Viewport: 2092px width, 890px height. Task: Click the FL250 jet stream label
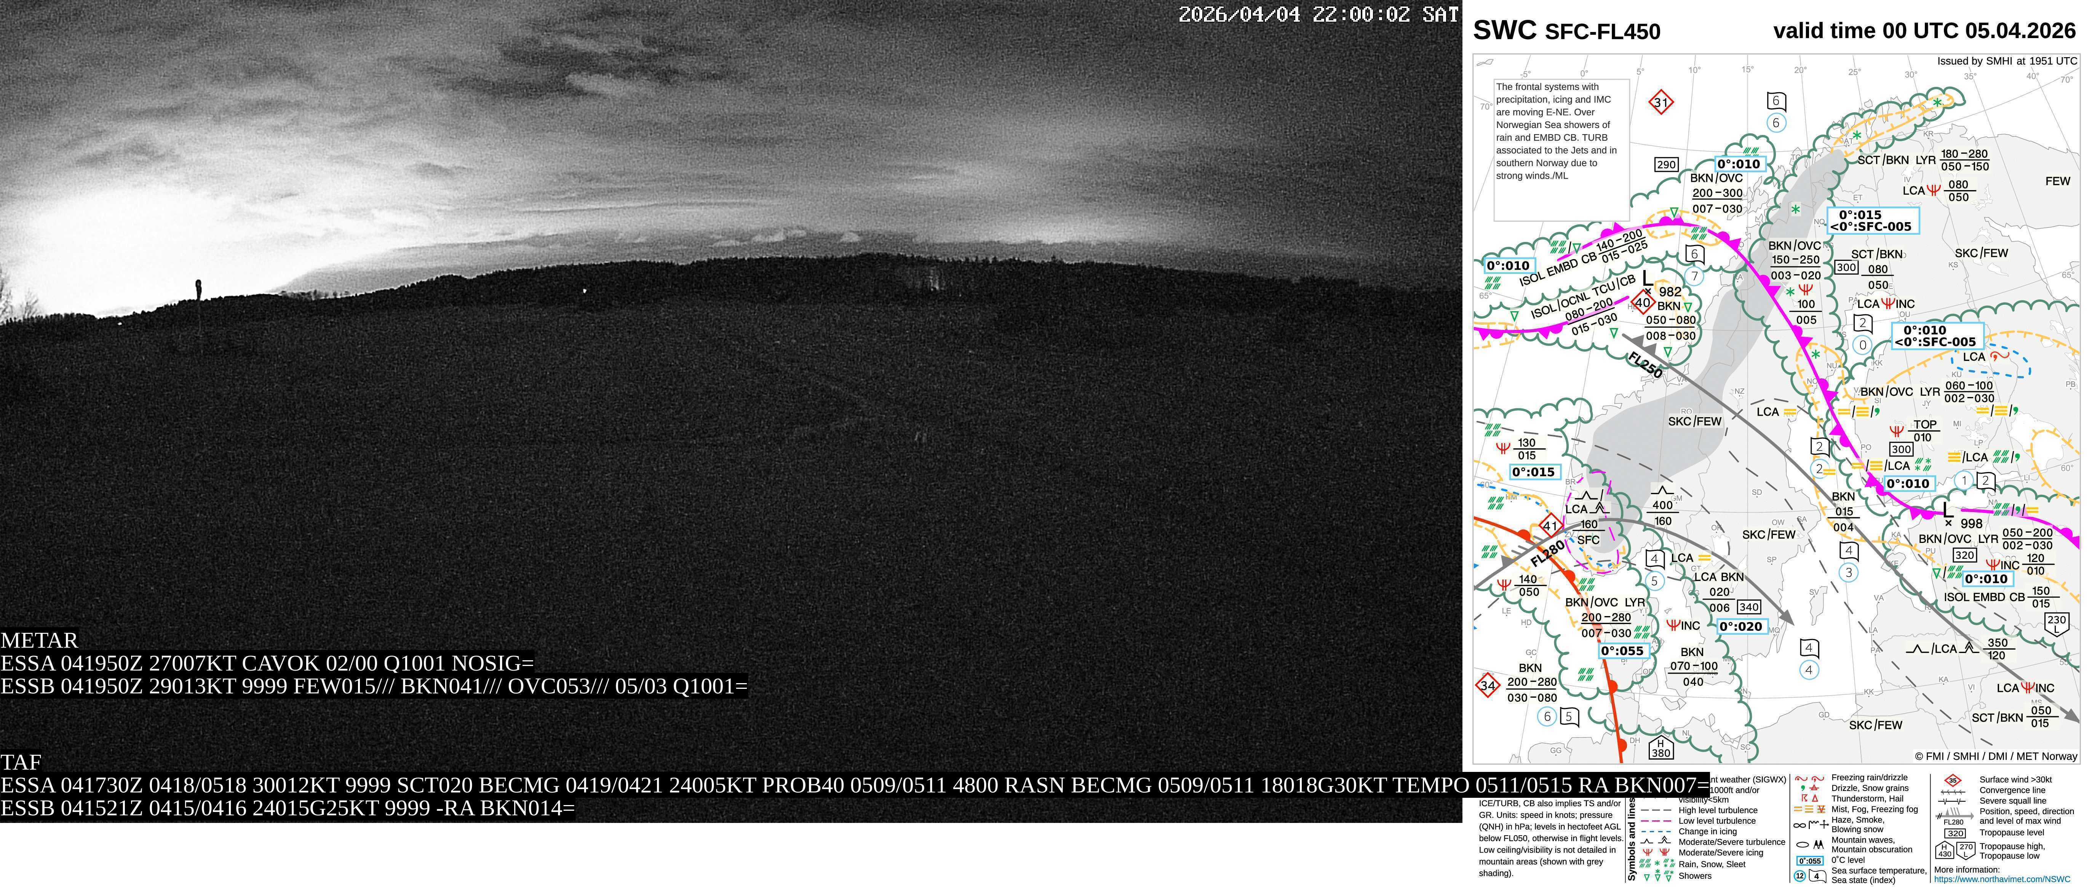(1645, 365)
